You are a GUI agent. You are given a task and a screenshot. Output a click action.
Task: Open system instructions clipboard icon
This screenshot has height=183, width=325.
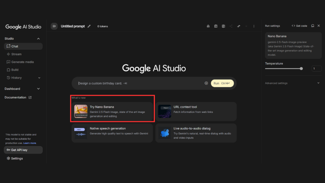pyautogui.click(x=216, y=26)
